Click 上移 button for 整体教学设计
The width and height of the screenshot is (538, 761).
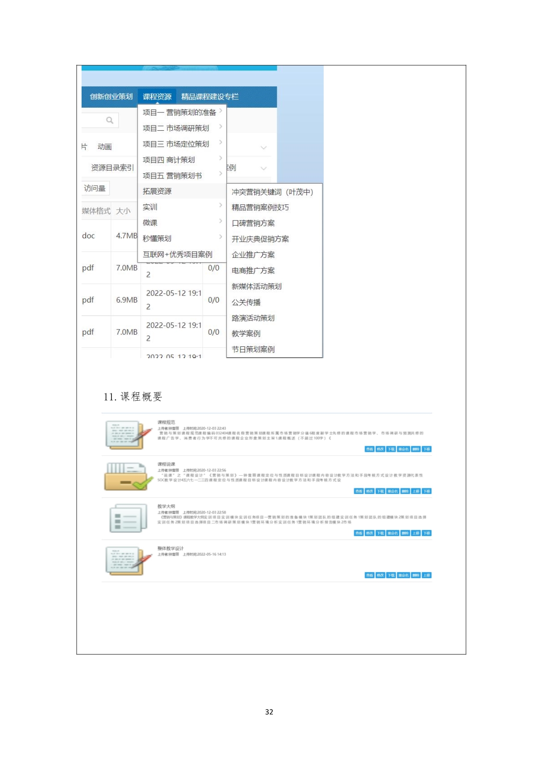point(426,575)
